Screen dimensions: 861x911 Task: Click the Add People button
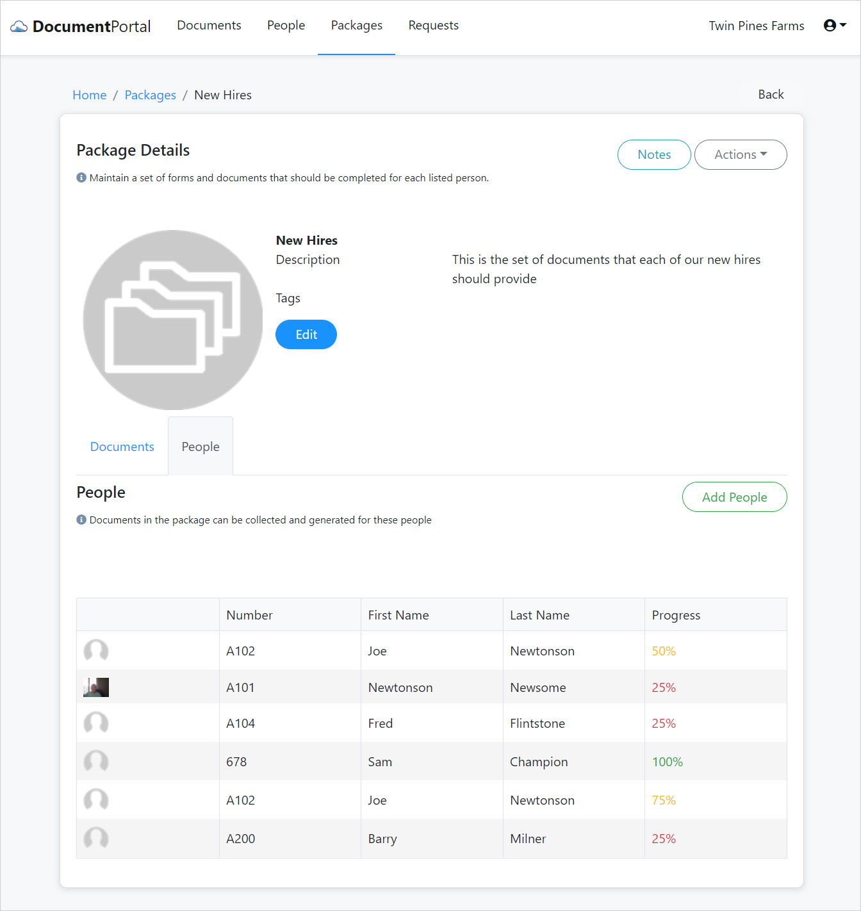pos(734,497)
